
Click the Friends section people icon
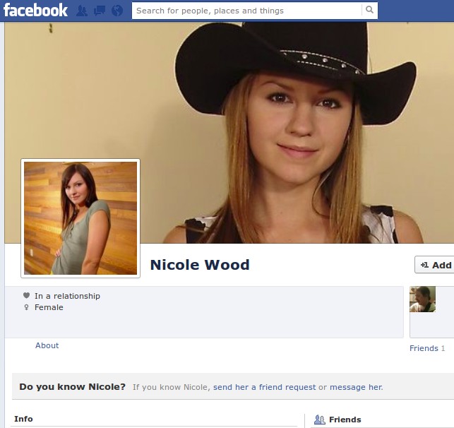320,420
